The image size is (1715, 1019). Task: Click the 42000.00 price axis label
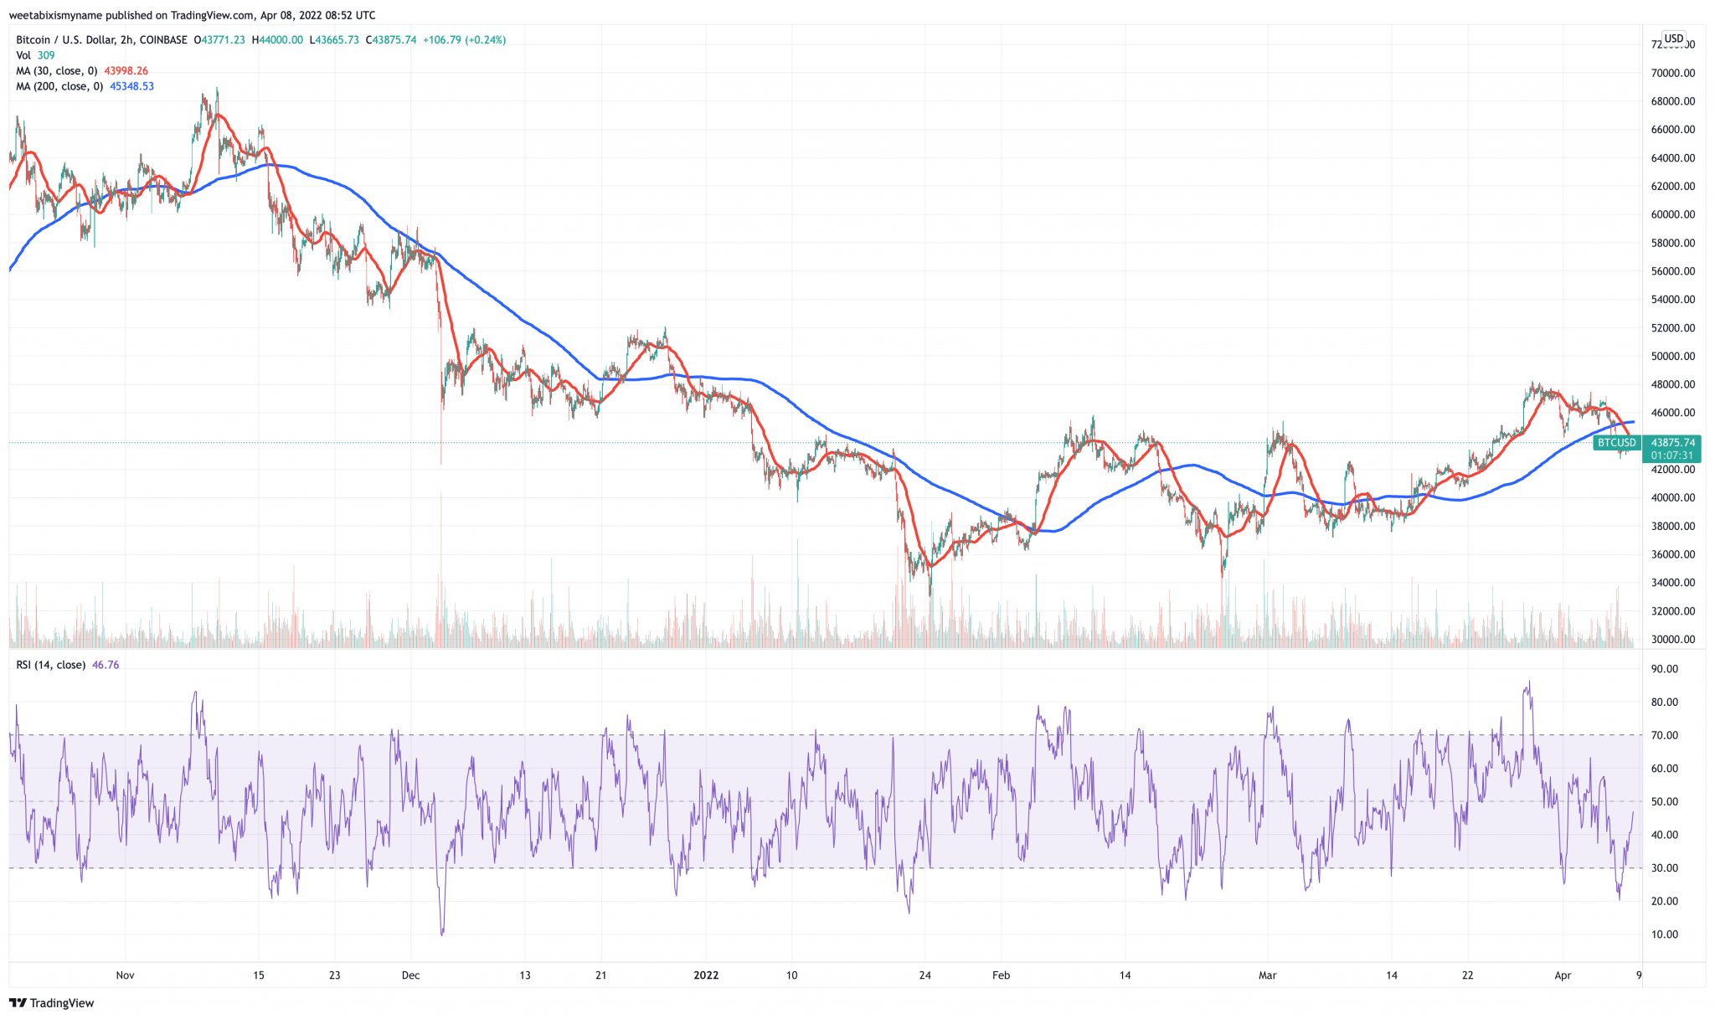[x=1672, y=469]
